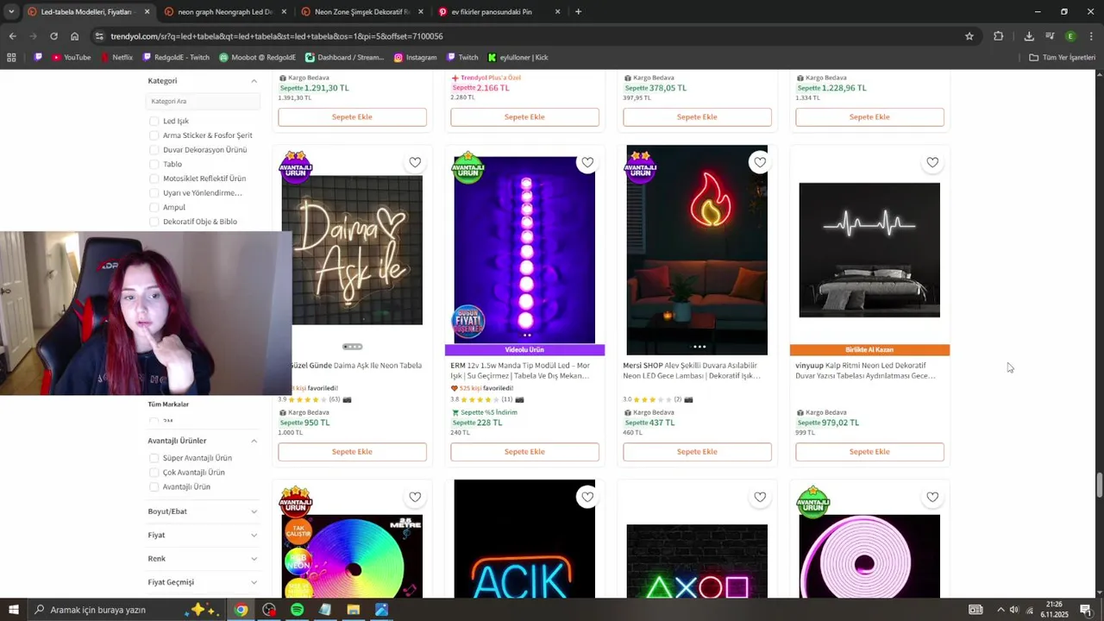Favorite the ACIK neon sign product
The height and width of the screenshot is (621, 1104).
587,497
